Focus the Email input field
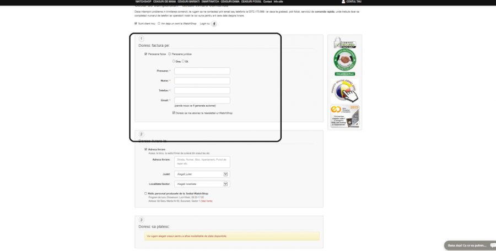The width and height of the screenshot is (496, 251). click(202, 100)
